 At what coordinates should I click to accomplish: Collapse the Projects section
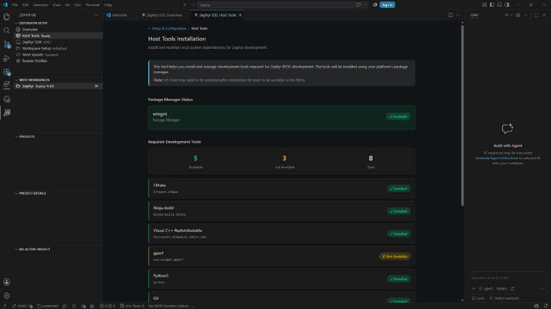click(x=17, y=137)
